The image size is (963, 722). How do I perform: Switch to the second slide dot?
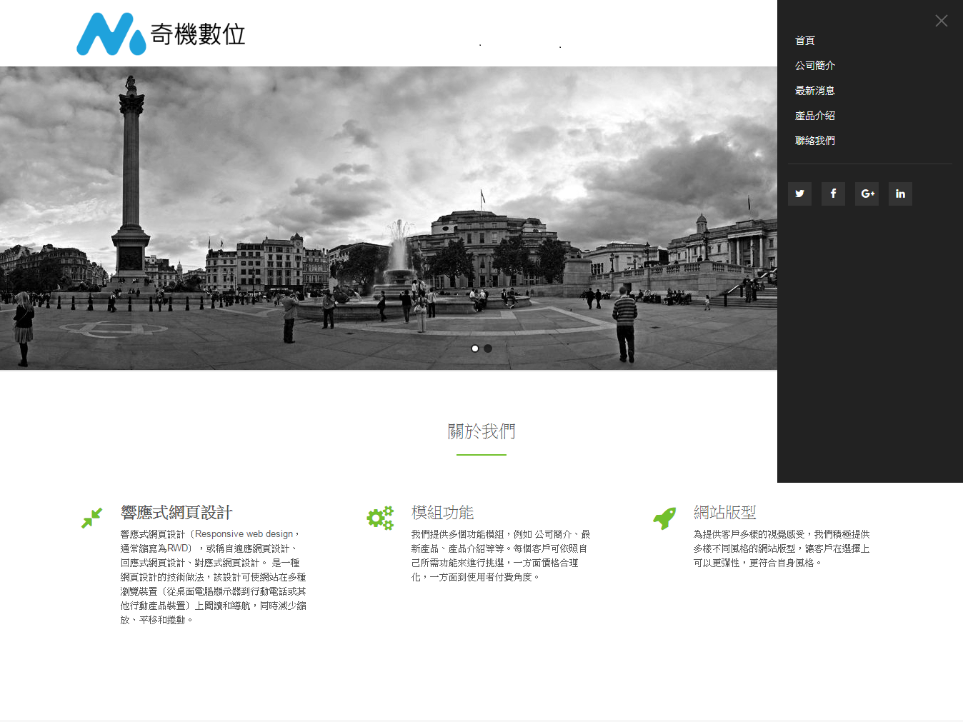[488, 349]
